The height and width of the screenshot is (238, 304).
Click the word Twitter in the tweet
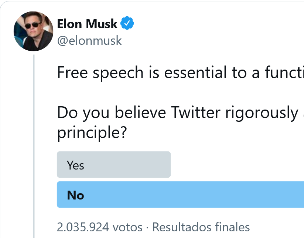click(196, 113)
